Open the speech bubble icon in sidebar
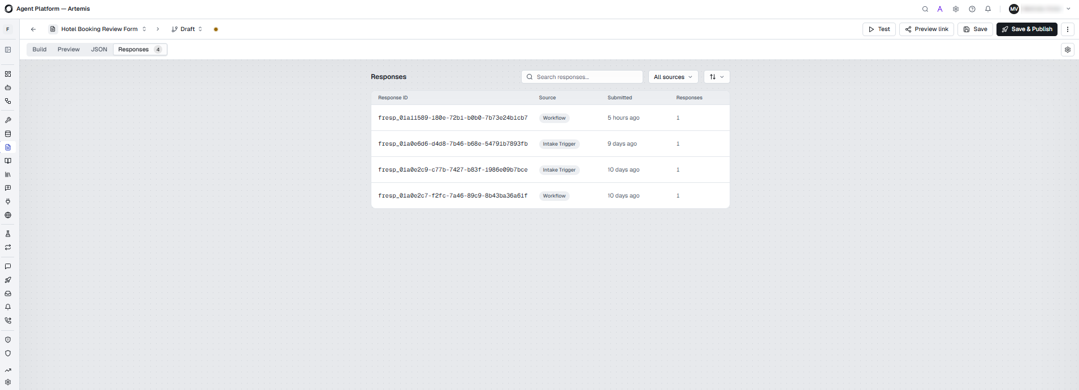The image size is (1079, 390). pyautogui.click(x=8, y=266)
